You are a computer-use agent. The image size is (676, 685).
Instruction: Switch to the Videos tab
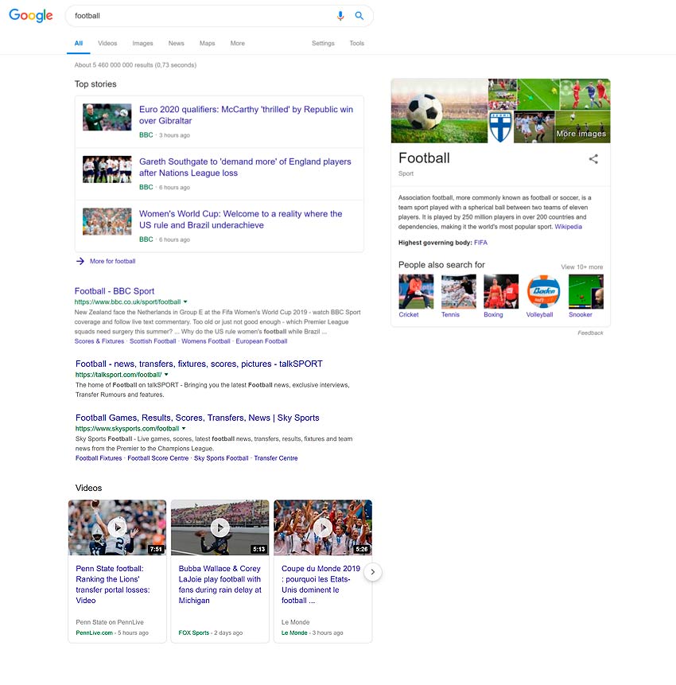click(x=107, y=43)
